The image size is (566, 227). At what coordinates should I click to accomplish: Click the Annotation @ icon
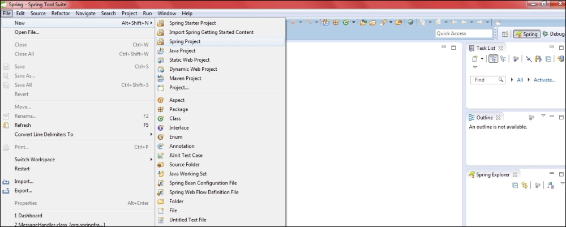pyautogui.click(x=161, y=146)
